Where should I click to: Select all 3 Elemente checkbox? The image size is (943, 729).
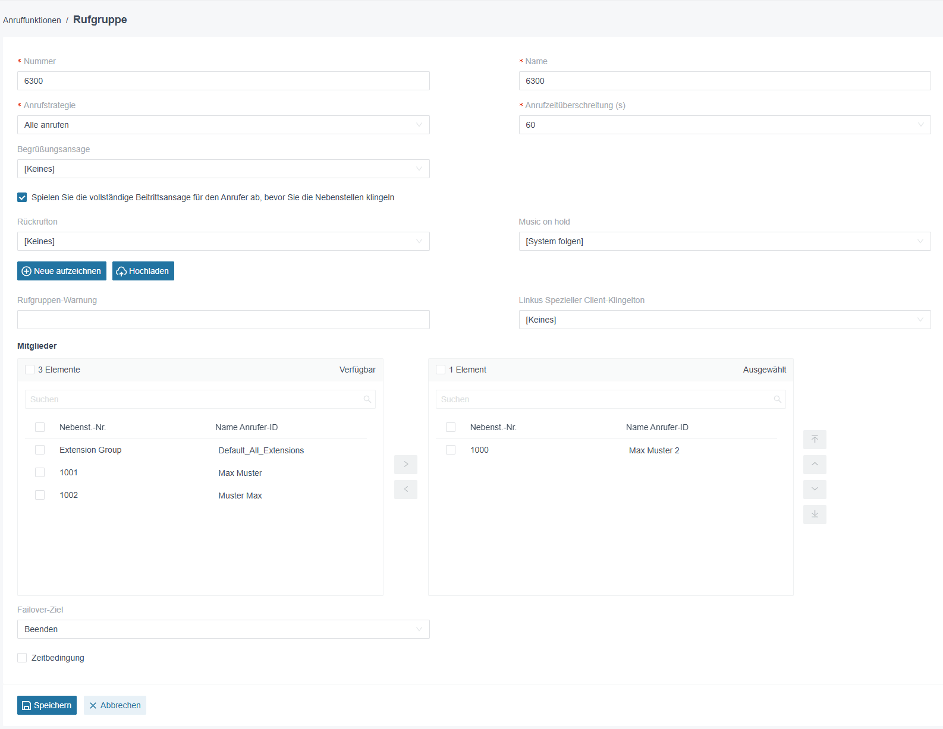[30, 370]
